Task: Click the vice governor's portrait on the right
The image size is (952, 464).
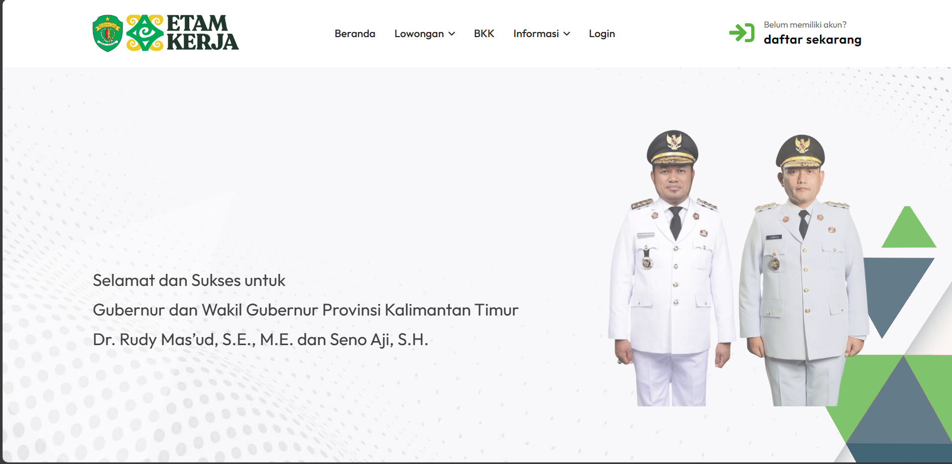Action: [x=803, y=271]
